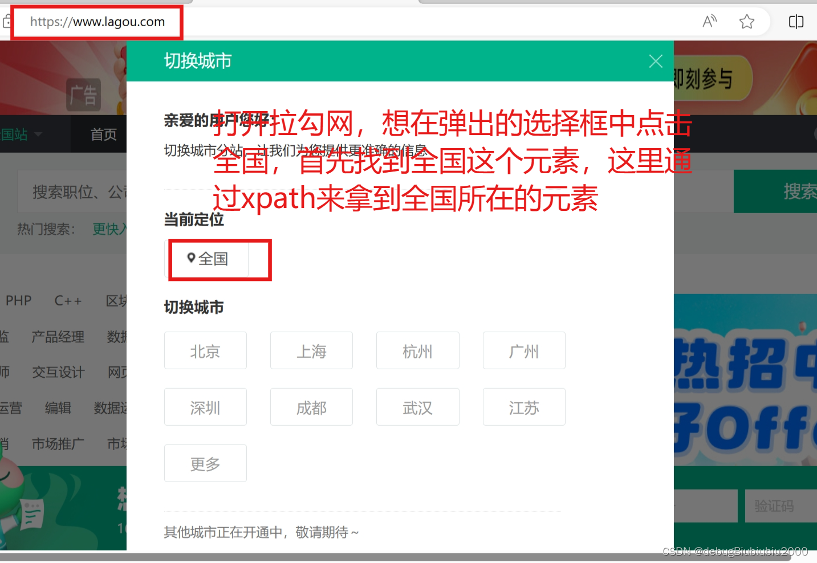Screen dimensions: 817x563
Task: Click the 当前定位 heading
Action: point(194,219)
